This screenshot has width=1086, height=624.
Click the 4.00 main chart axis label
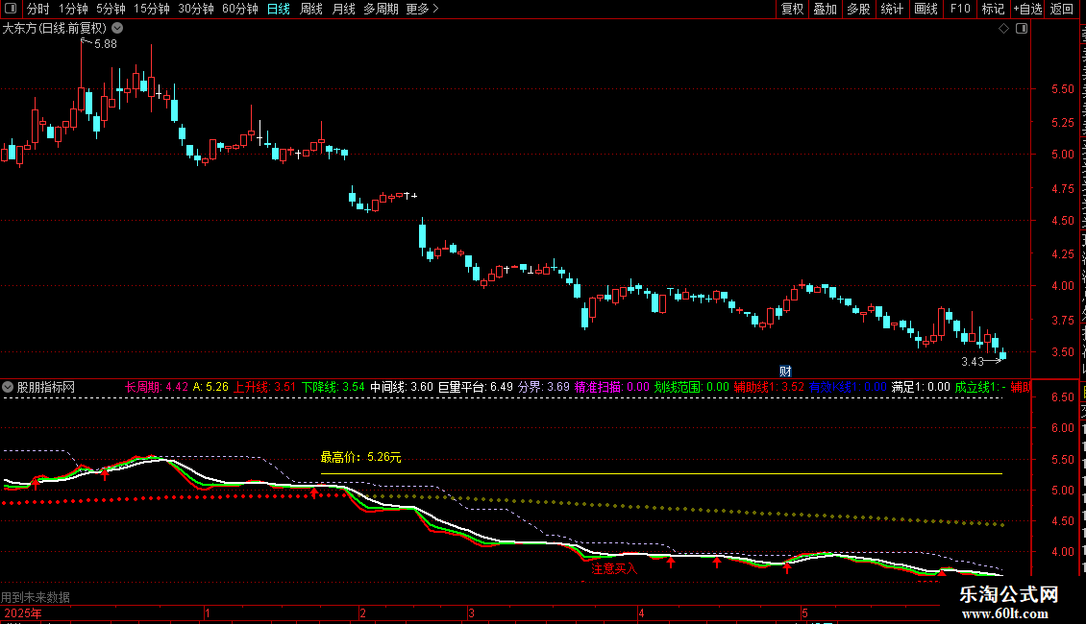[1062, 286]
